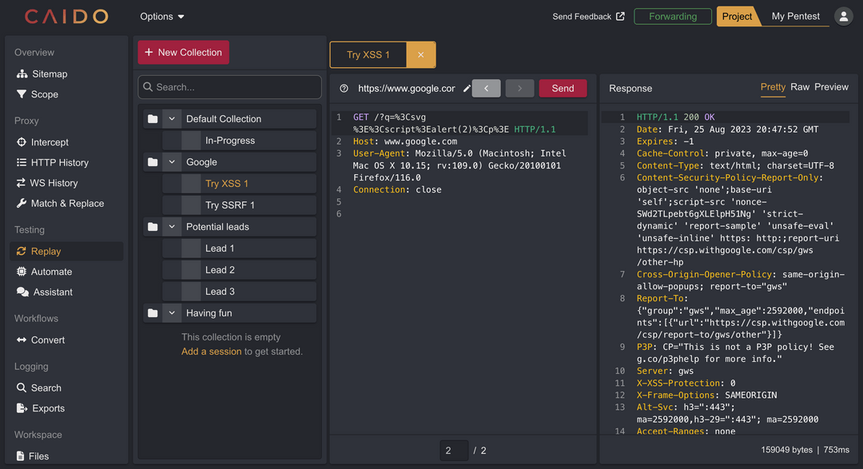Open the Caido Assistant
Viewport: 863px width, 469px height.
pos(54,292)
